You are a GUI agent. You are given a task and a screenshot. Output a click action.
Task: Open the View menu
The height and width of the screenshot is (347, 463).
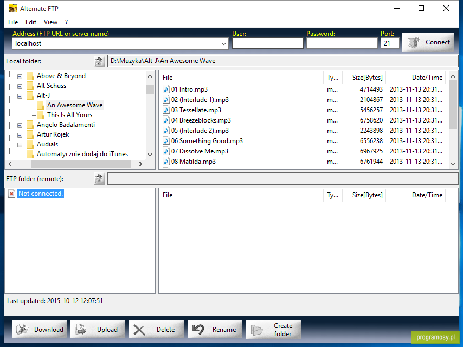click(50, 22)
